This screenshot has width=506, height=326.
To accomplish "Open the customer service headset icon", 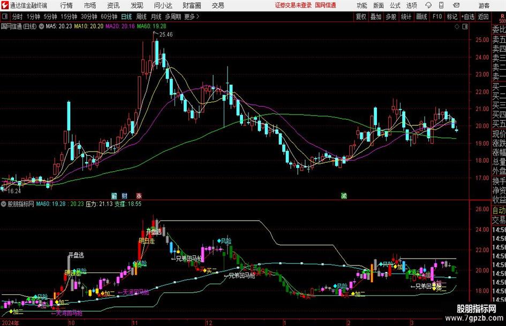I will 428,5.
